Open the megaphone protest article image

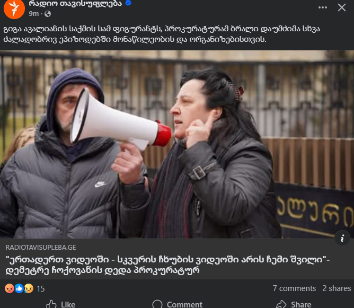177,145
